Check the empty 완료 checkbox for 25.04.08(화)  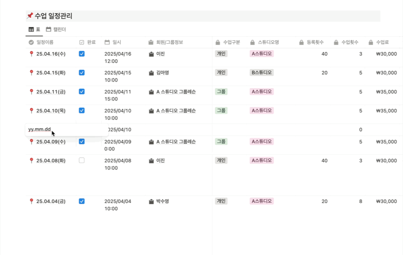click(82, 160)
